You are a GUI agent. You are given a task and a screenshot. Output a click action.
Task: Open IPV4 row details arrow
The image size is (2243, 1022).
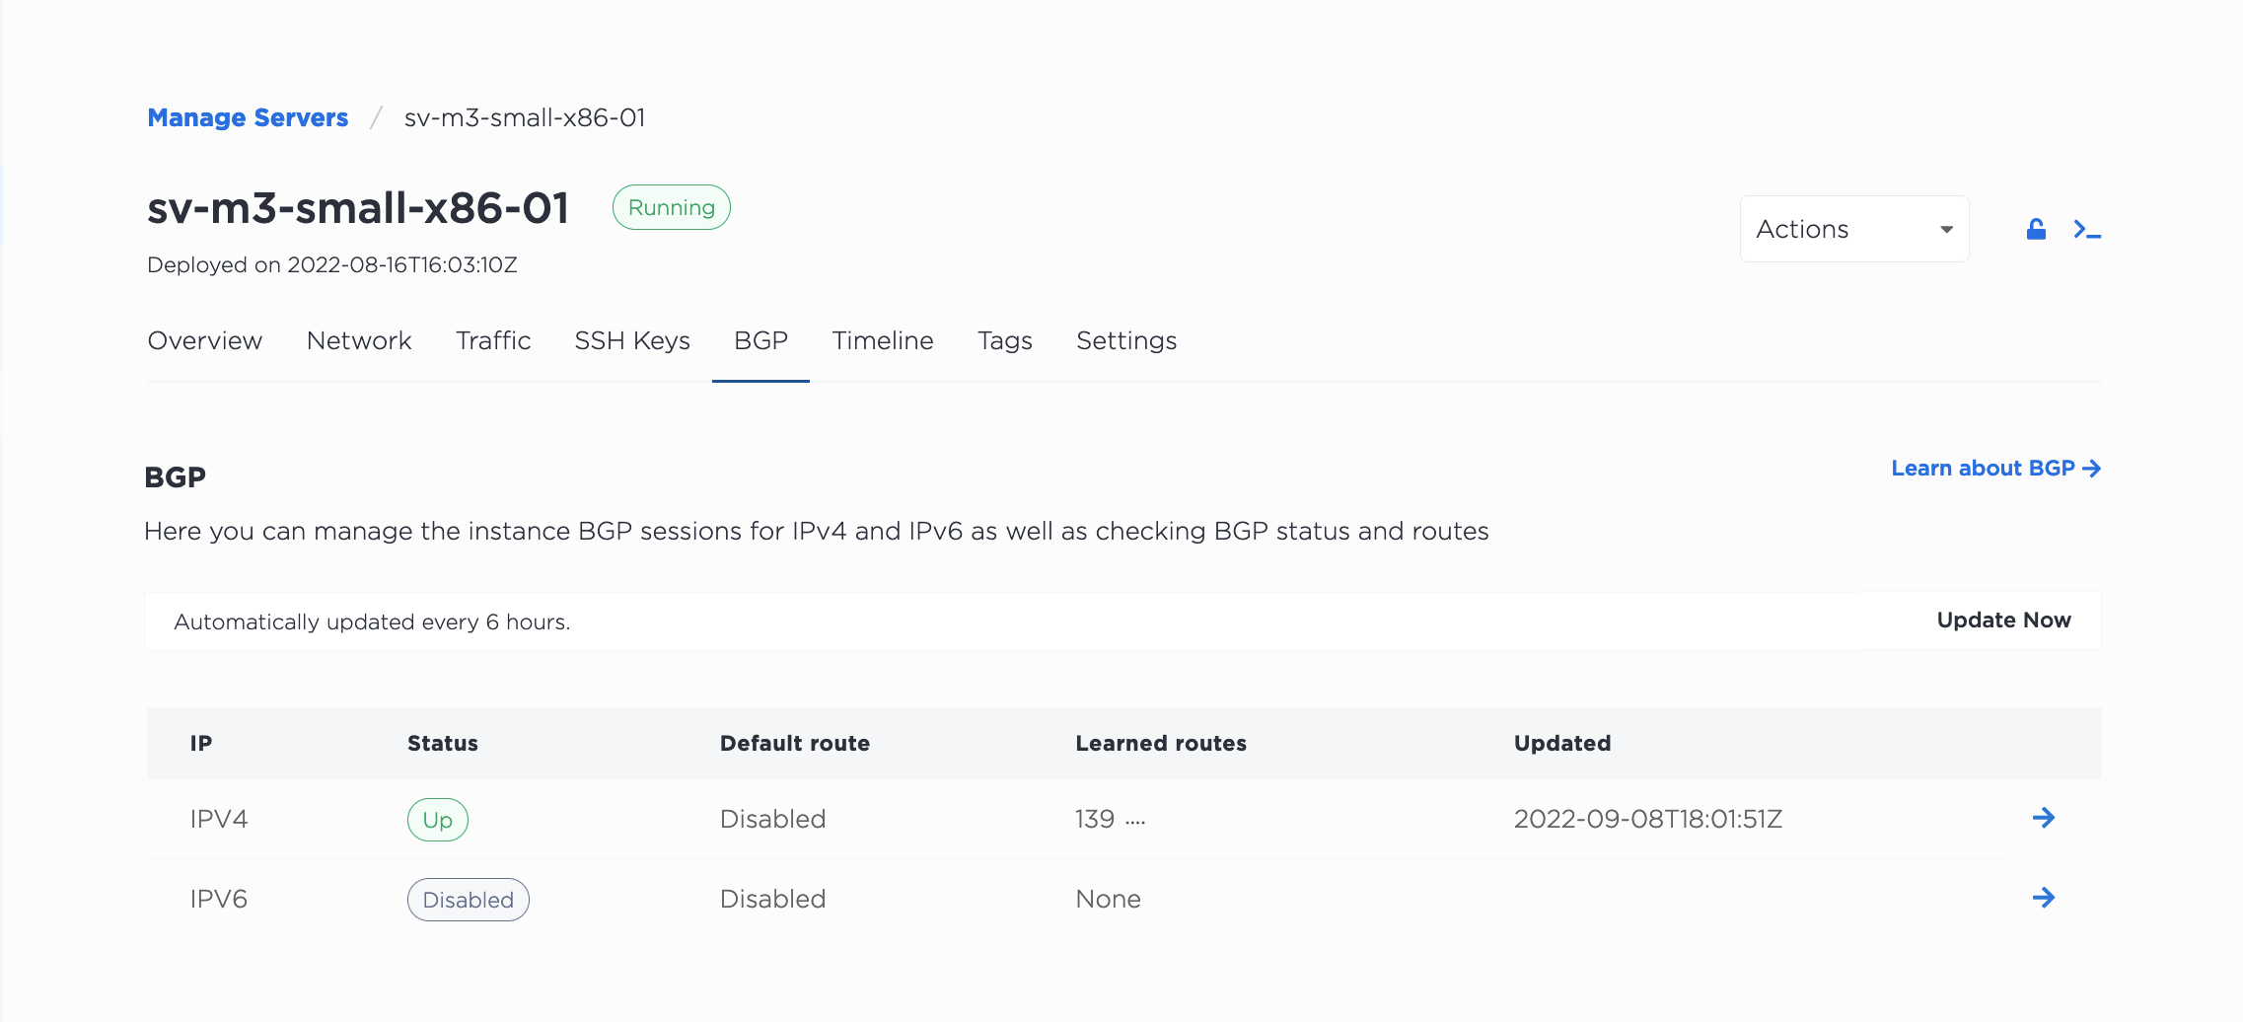pyautogui.click(x=2044, y=818)
